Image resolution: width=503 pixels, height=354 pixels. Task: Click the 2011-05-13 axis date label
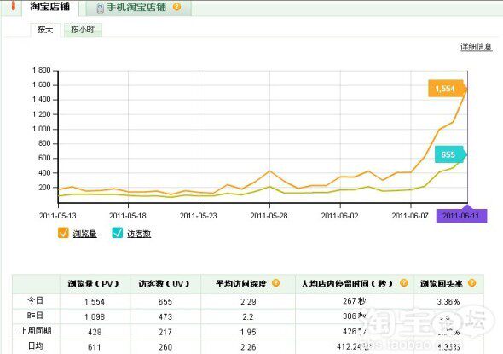coord(58,216)
